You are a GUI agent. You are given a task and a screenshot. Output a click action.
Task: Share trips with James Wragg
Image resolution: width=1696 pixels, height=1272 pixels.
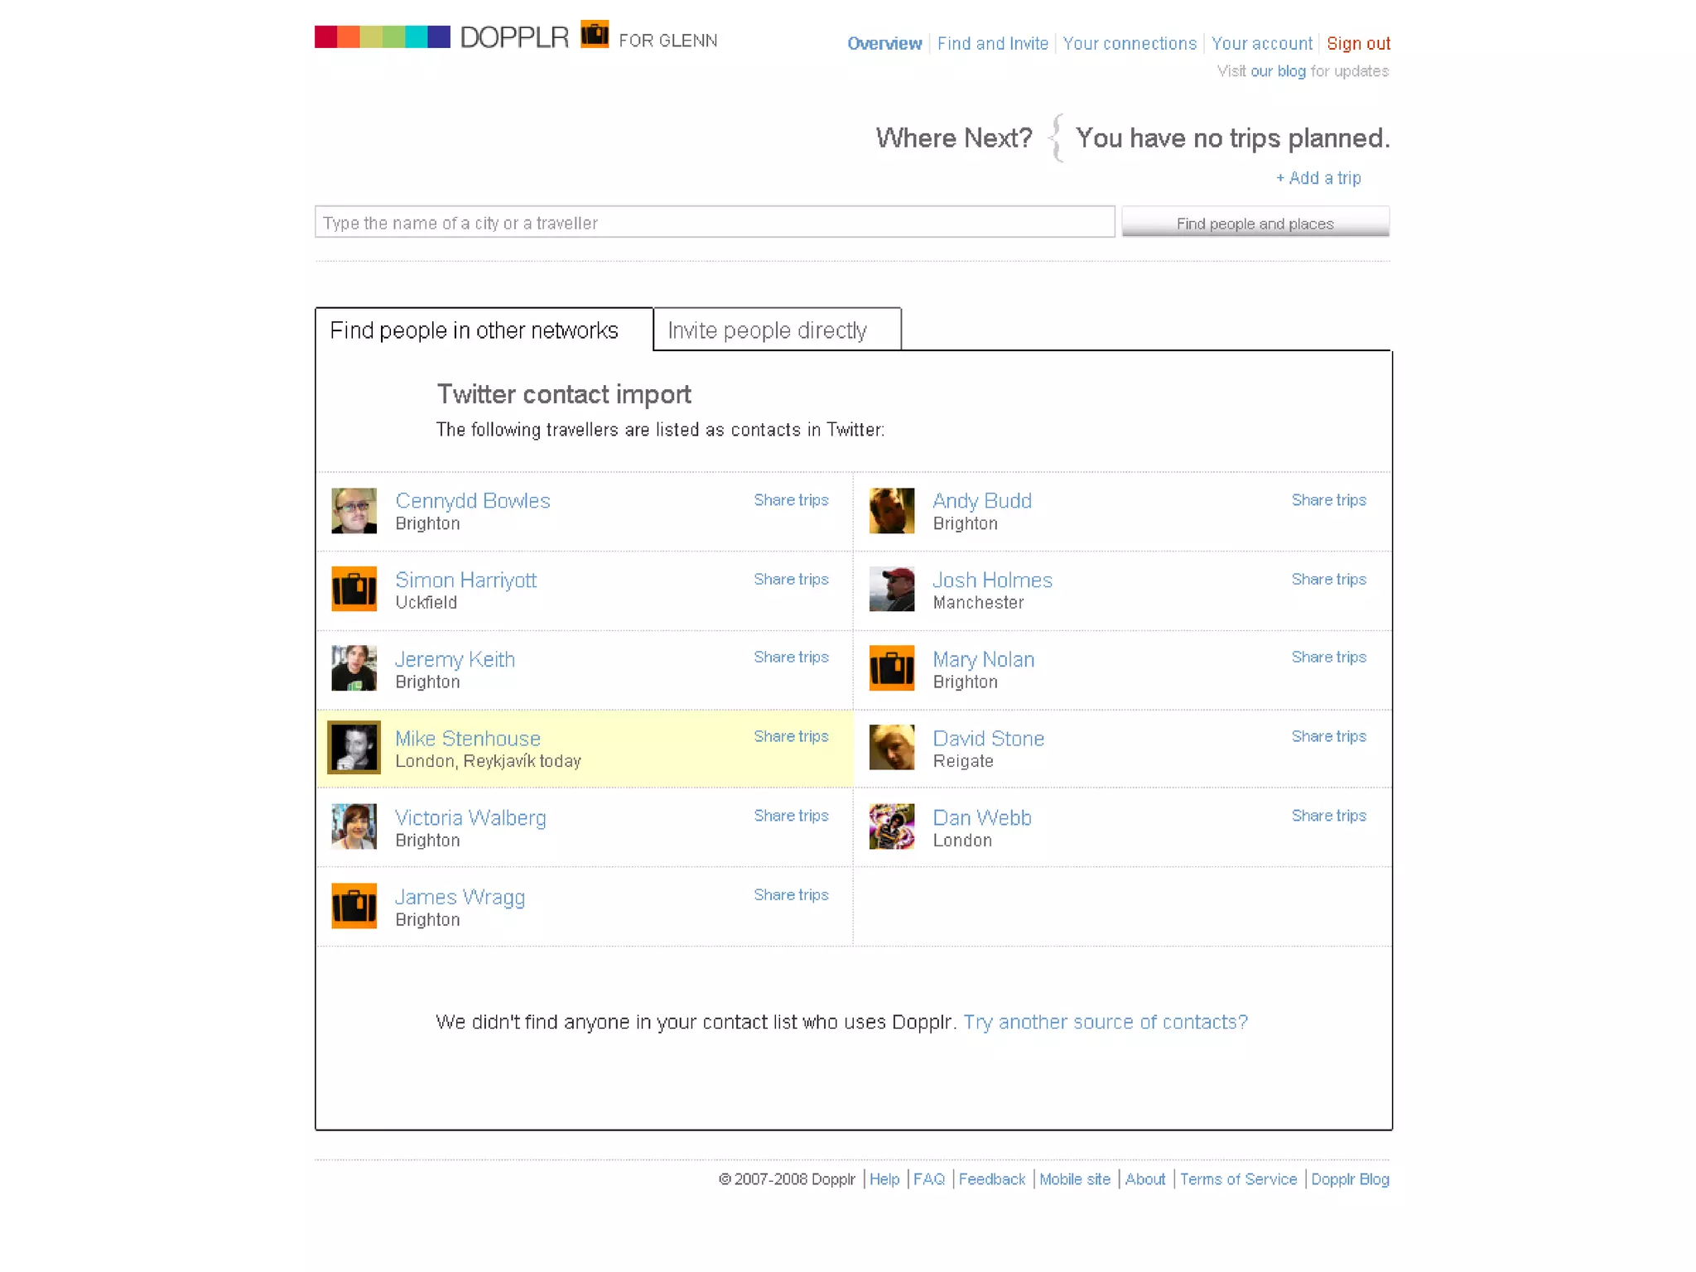[x=791, y=895]
